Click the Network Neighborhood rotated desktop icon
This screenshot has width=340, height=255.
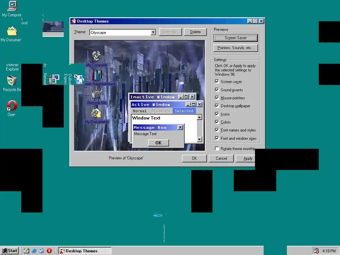pos(54,79)
